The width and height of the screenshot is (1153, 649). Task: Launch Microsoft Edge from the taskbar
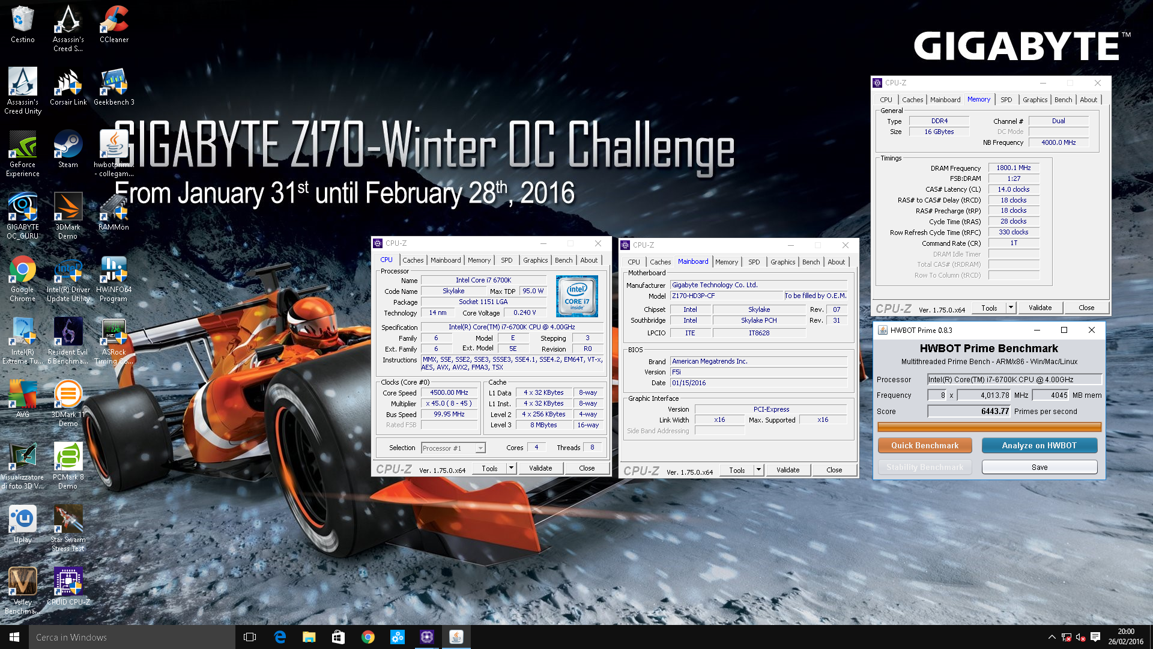coord(280,637)
